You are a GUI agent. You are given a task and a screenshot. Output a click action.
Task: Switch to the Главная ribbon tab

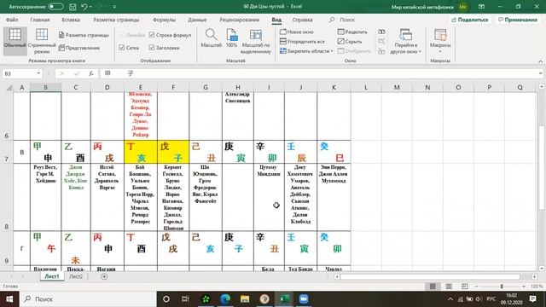point(40,20)
